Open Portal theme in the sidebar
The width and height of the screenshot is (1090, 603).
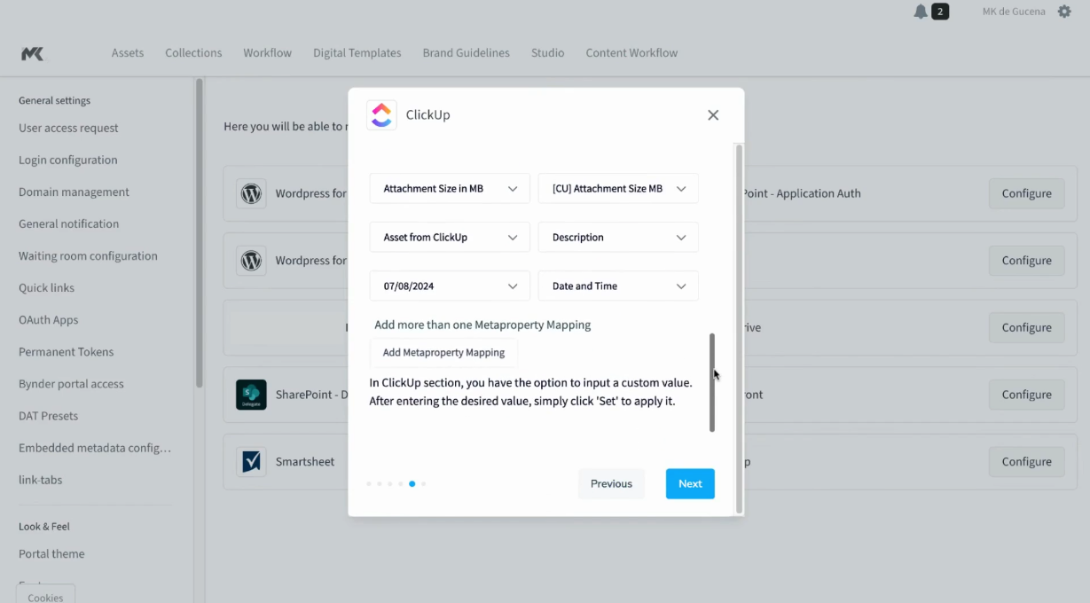click(x=51, y=553)
